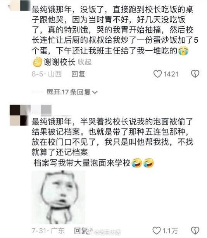The image size is (207, 238).
Task: Dislike the Shanxi comment via broken-heart icon
Action: click(195, 74)
